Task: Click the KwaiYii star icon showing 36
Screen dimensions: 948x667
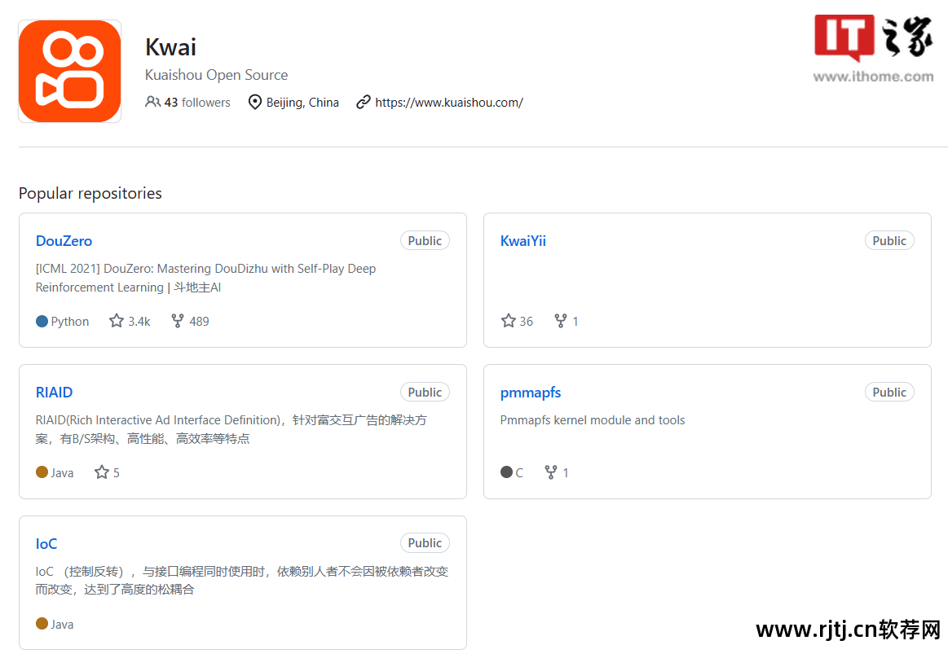Action: pos(509,321)
